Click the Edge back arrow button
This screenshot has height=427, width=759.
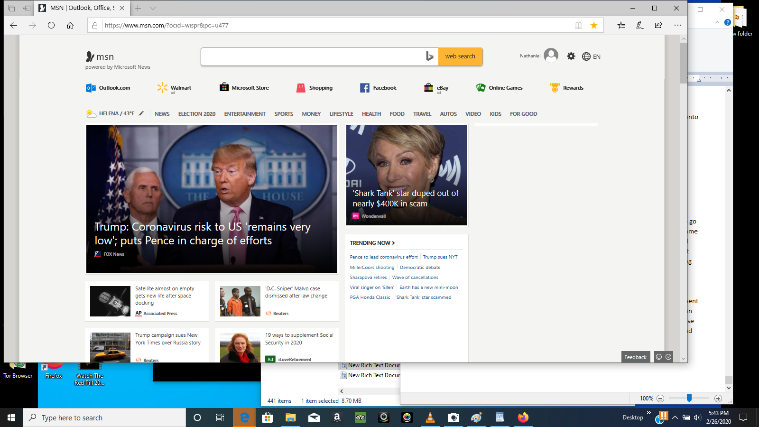click(13, 26)
